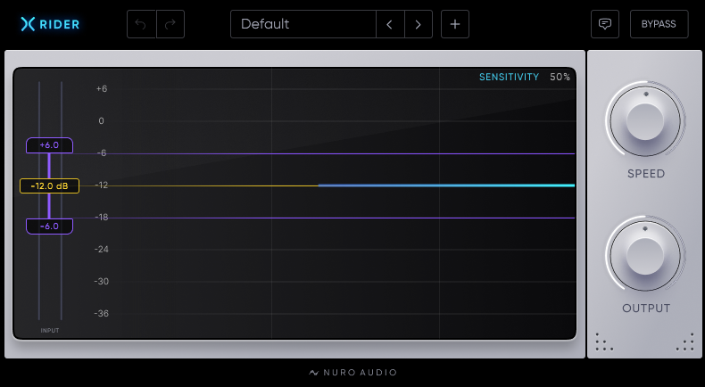Select the -6.0 lower range handle

pos(49,226)
